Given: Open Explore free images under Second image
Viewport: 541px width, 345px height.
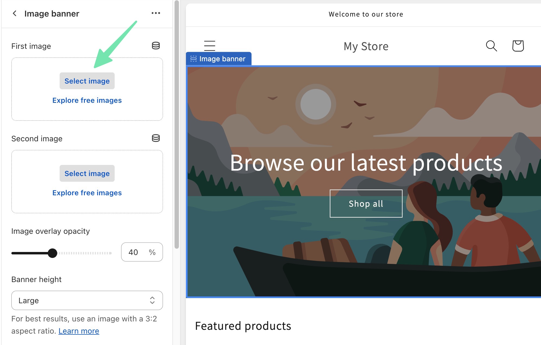Looking at the screenshot, I should pos(87,193).
